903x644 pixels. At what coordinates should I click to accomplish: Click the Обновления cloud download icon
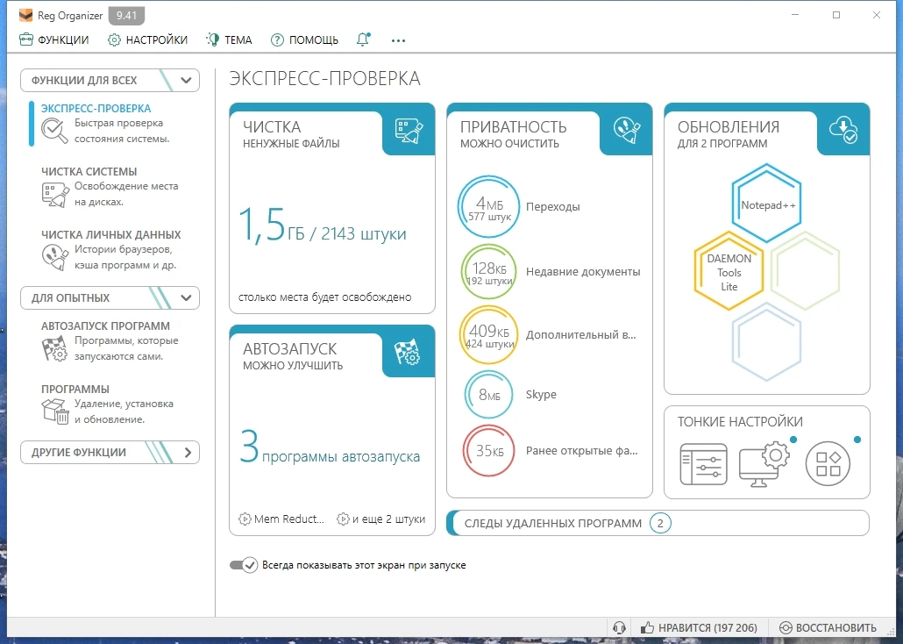843,130
